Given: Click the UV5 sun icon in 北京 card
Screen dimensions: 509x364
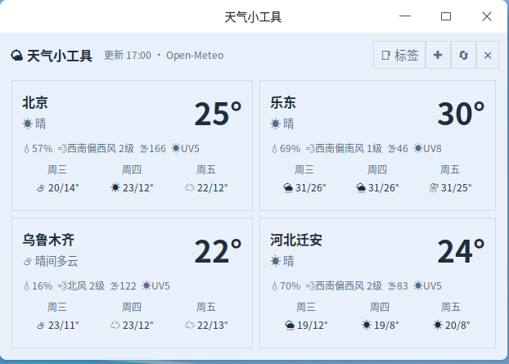Looking at the screenshot, I should pyautogui.click(x=176, y=149).
